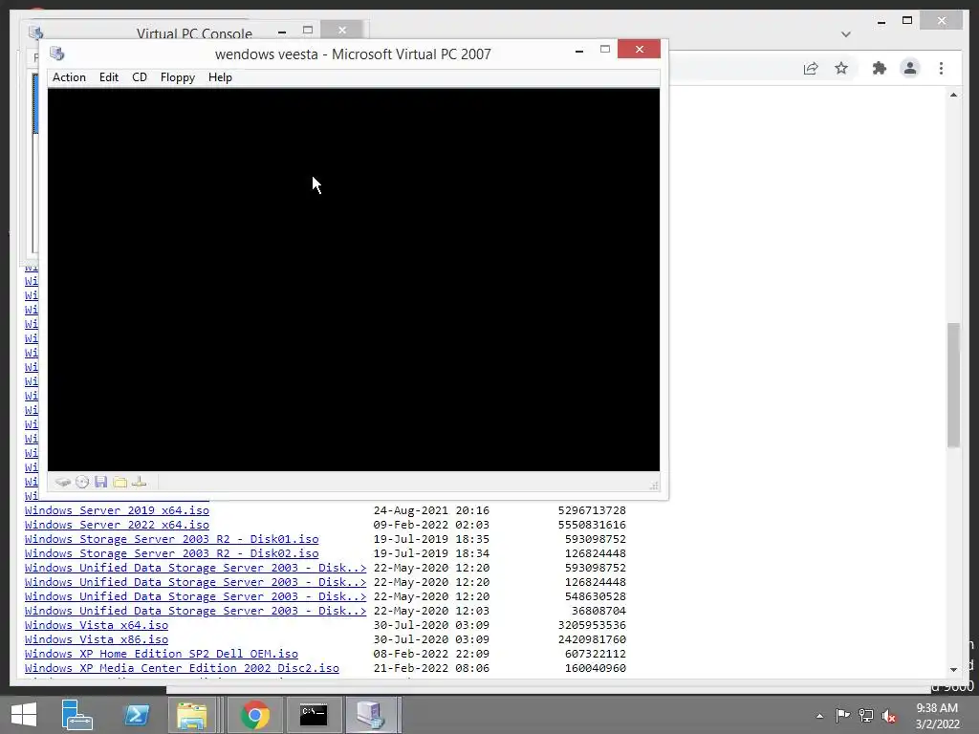
Task: Click Chrome share page icon
Action: coord(811,69)
